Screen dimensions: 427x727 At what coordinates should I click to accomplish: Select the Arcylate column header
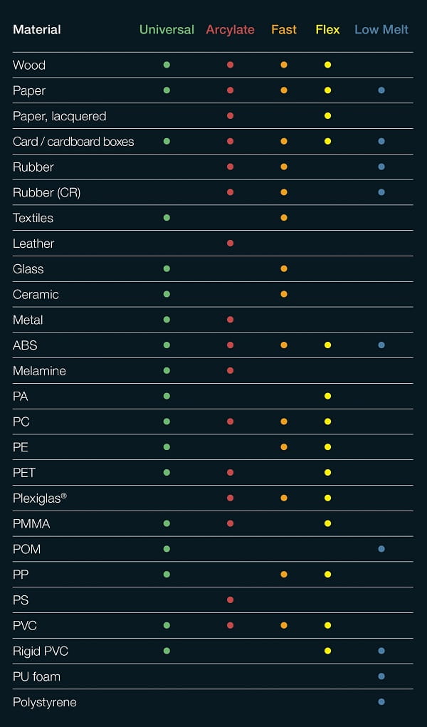click(x=230, y=30)
